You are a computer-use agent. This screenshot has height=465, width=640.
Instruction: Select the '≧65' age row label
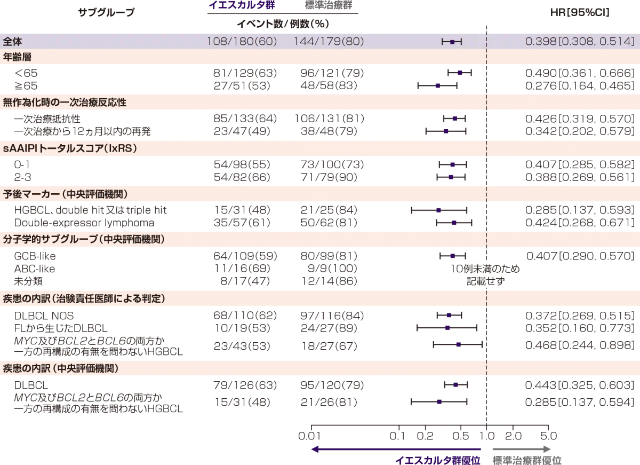(x=26, y=85)
